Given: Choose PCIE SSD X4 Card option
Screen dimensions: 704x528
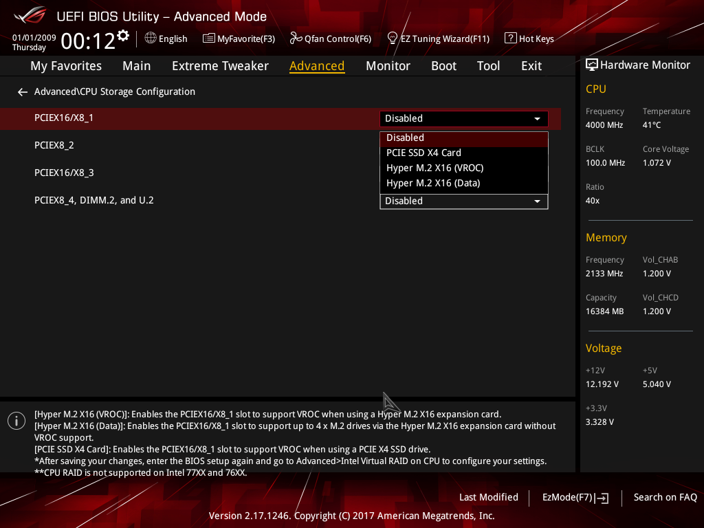Looking at the screenshot, I should point(464,153).
